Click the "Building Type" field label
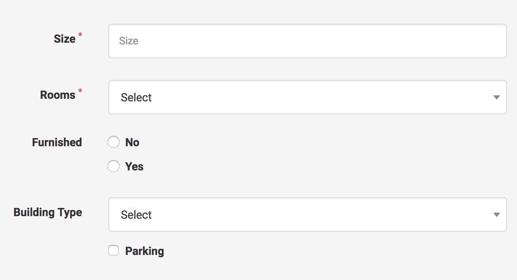This screenshot has height=280, width=517. pyautogui.click(x=48, y=212)
